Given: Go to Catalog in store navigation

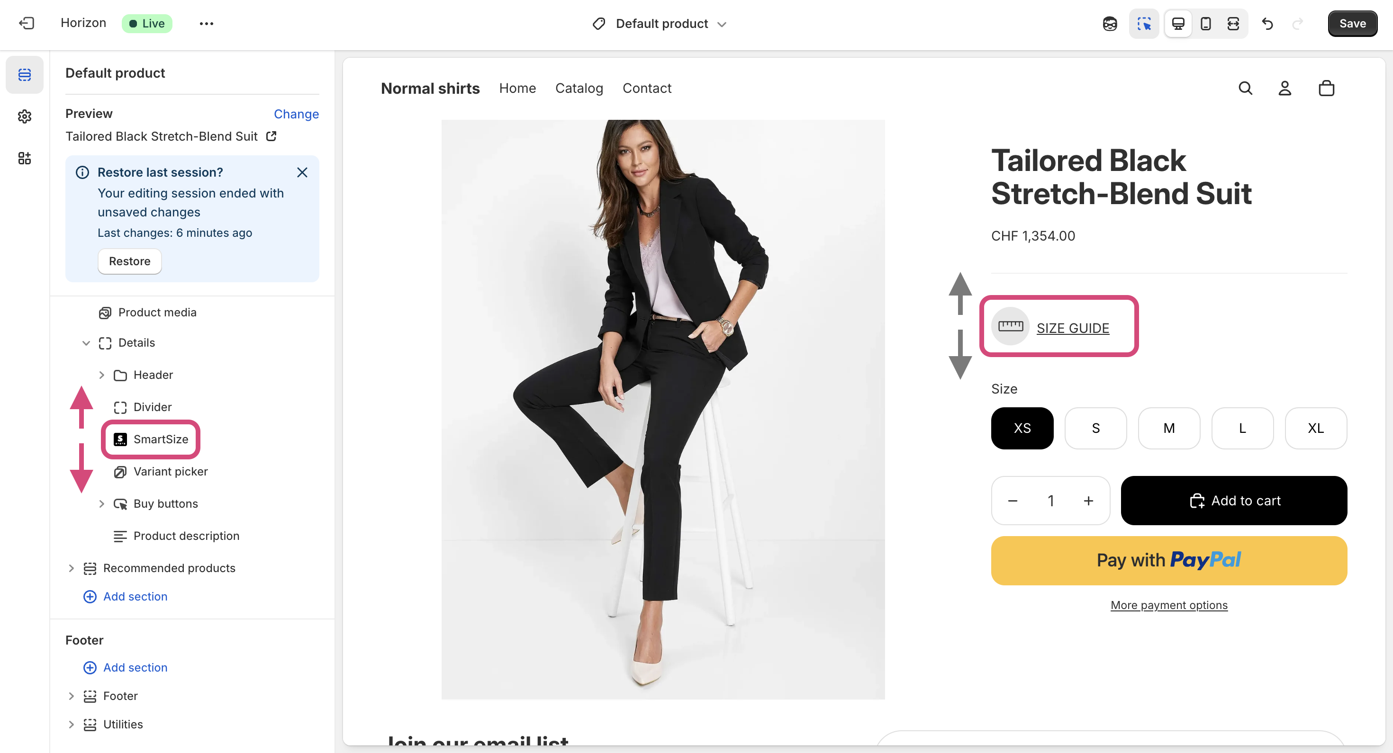Looking at the screenshot, I should point(579,88).
